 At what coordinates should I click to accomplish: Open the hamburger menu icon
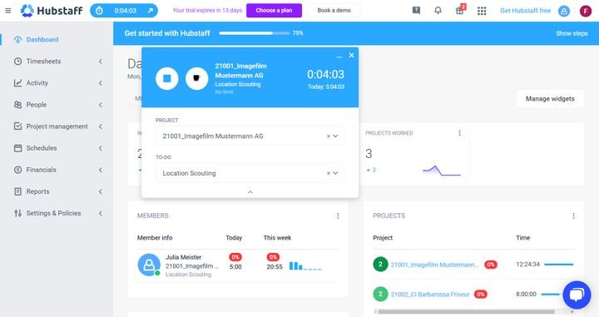8,11
